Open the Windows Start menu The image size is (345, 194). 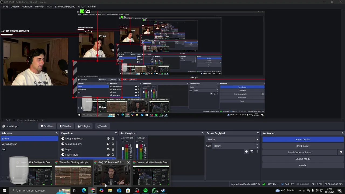[4, 190]
